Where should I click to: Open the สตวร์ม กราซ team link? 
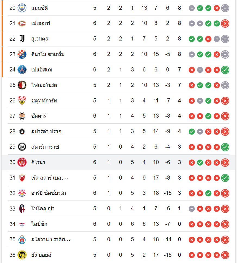coord(45,147)
